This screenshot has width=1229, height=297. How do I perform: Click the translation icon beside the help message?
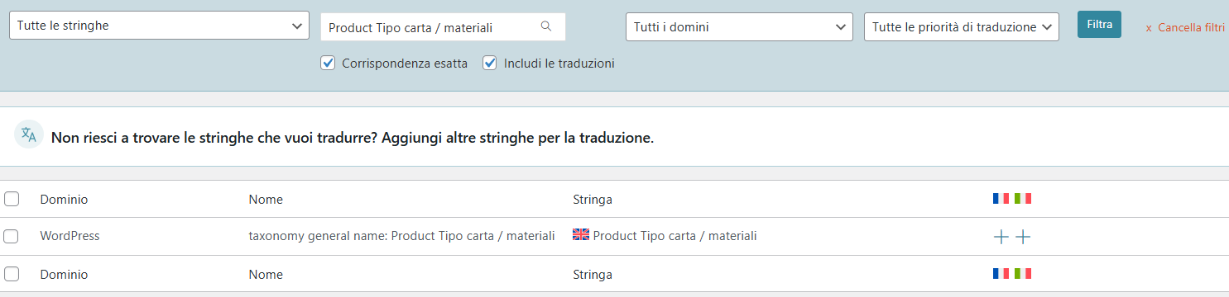[29, 134]
